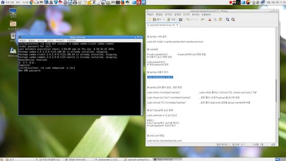Open the 시스템 system menu
Screen dimensions: 286x161
click(x=25, y=2)
